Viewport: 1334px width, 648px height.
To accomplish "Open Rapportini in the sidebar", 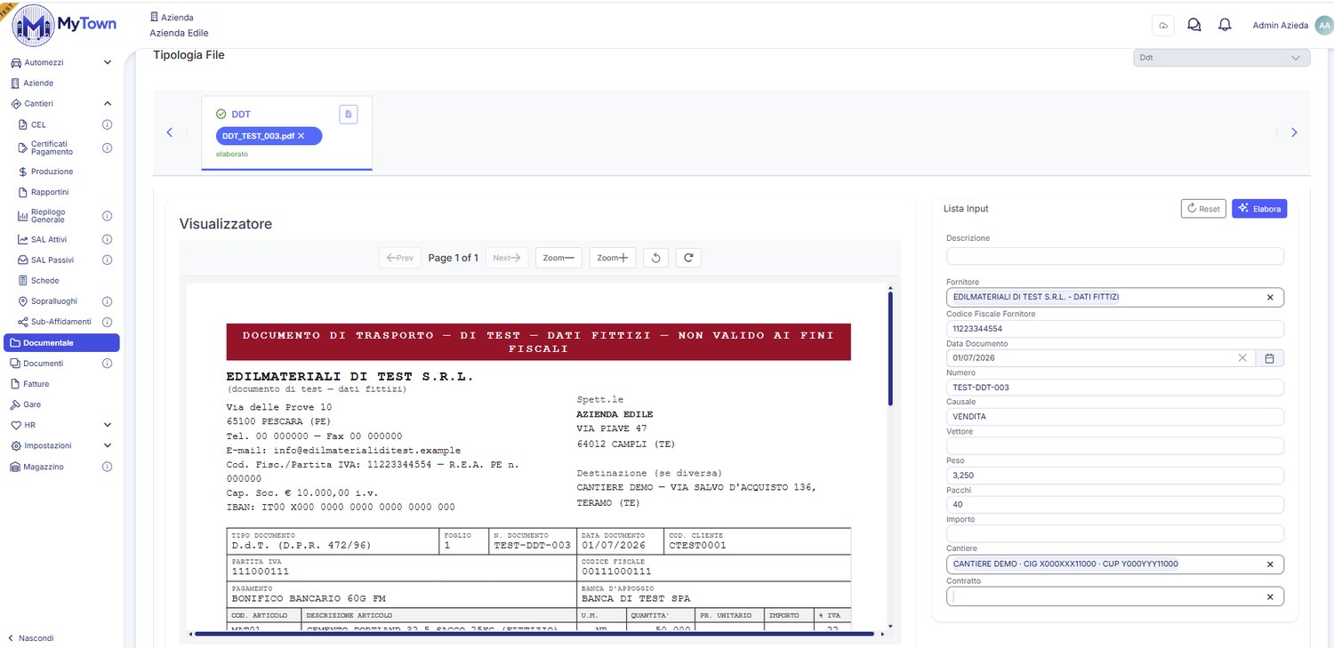I will pos(49,192).
